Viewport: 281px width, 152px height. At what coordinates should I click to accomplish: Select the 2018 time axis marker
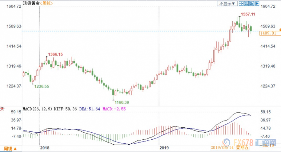[45, 148]
